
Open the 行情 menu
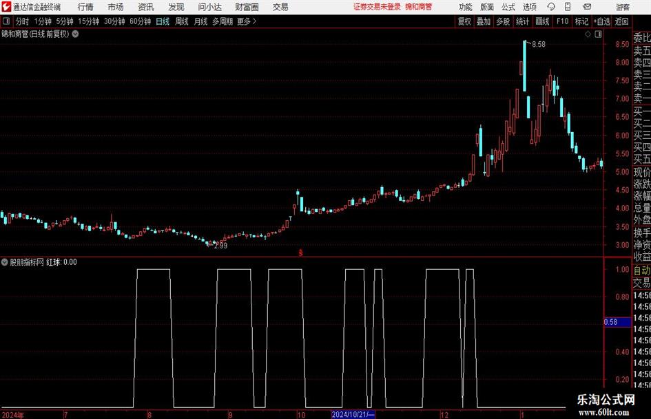click(x=85, y=7)
